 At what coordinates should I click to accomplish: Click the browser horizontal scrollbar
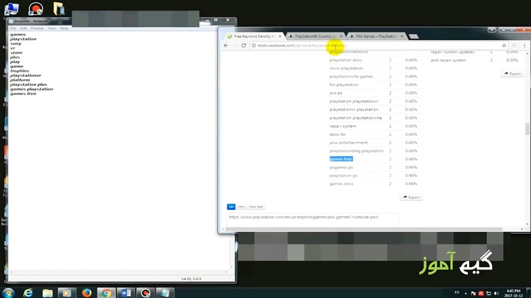[x=363, y=229]
